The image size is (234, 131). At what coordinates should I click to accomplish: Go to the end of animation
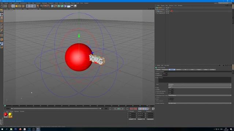(128, 109)
